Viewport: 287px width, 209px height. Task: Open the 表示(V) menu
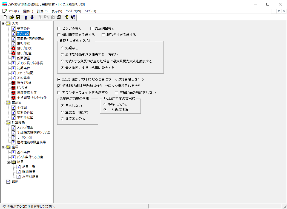[57, 11]
